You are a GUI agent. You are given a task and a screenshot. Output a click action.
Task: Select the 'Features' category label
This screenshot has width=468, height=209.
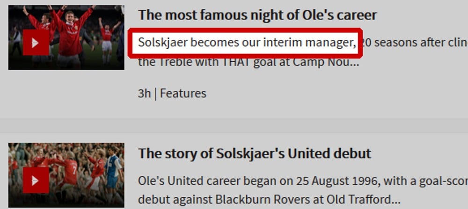pyautogui.click(x=183, y=94)
